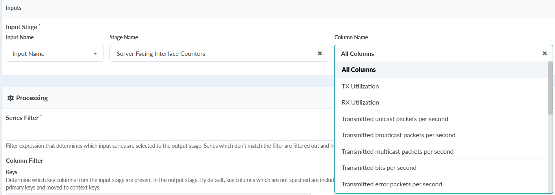Select All Columns option in list
The width and height of the screenshot is (555, 195).
click(359, 70)
